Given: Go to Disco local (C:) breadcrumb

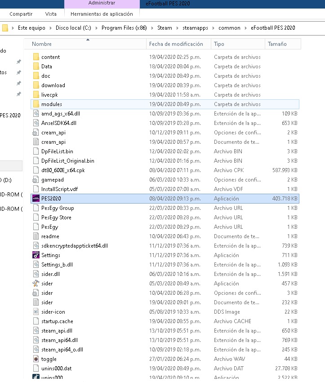Looking at the screenshot, I should tap(73, 28).
